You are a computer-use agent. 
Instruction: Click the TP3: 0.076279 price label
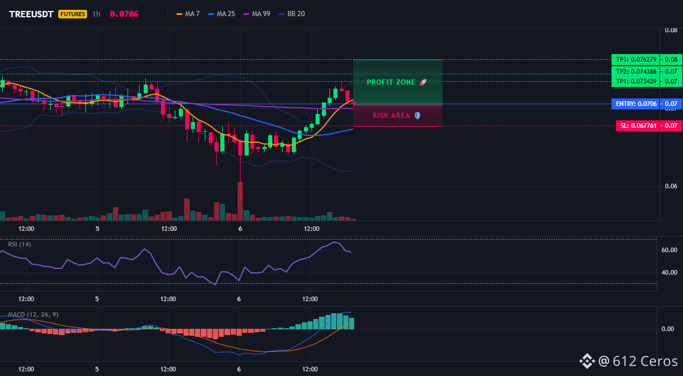click(x=636, y=59)
